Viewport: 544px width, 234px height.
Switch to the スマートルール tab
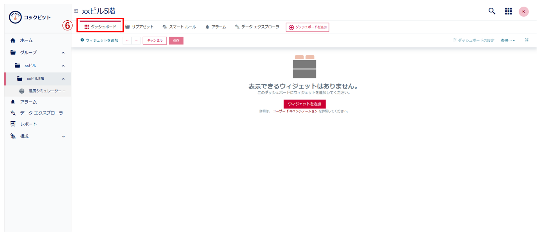180,27
